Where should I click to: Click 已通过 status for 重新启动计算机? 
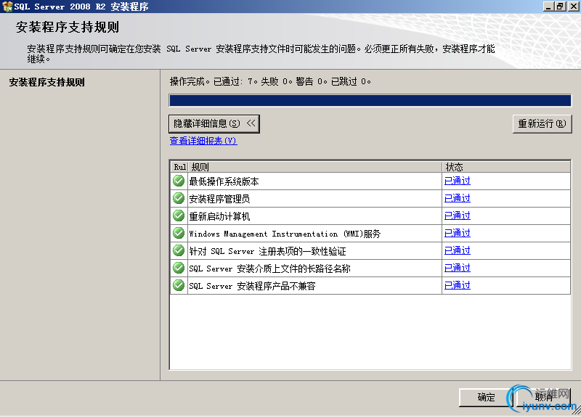point(458,216)
